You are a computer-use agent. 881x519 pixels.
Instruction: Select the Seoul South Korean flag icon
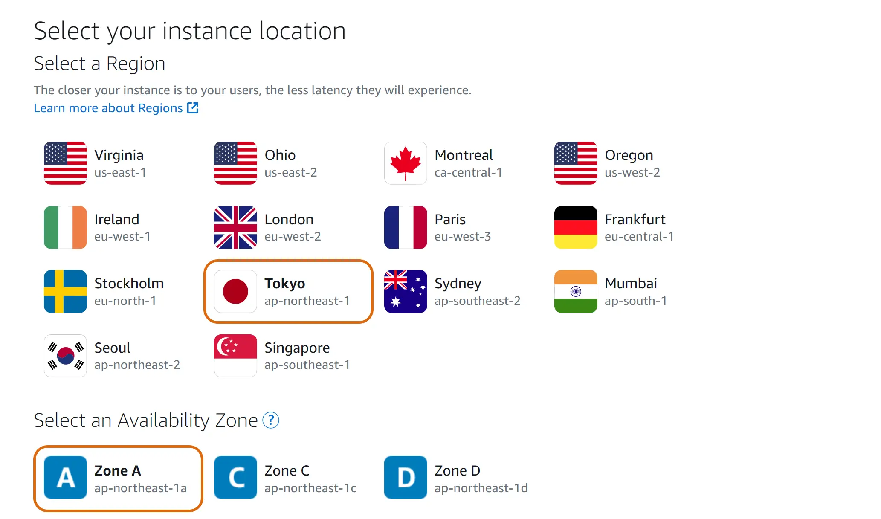pos(65,356)
